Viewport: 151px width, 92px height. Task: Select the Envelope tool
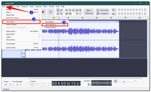pyautogui.click(x=61, y=10)
